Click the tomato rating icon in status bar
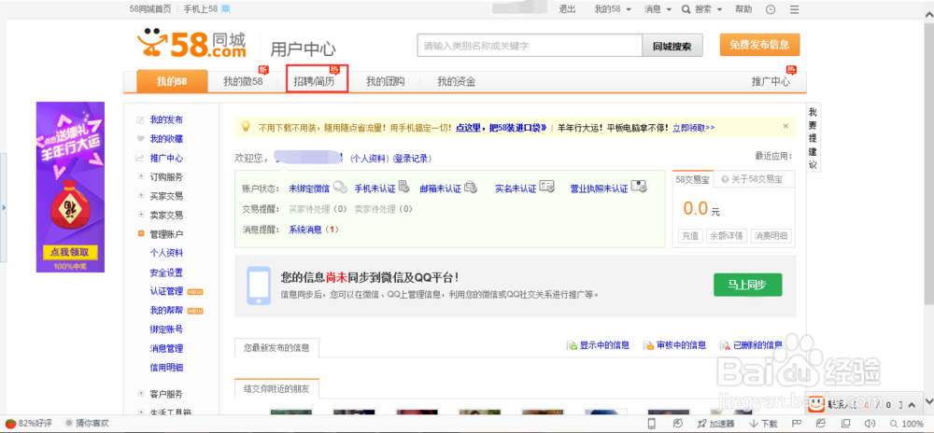This screenshot has width=934, height=433. 10,424
